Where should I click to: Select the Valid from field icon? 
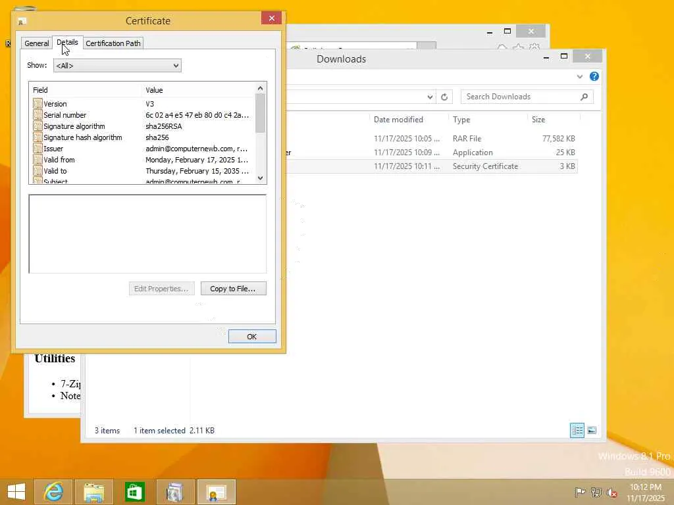pyautogui.click(x=38, y=159)
